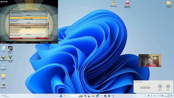Image resolution: width=174 pixels, height=98 pixels.
Task: Show hidden tray icons chevron
Action: coord(146,96)
